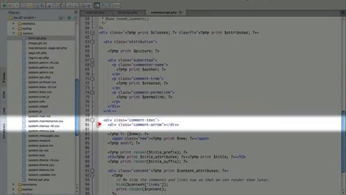Screen dimensions: 346x195
Task: Select system.menus-rtl.css file
Action: tap(44, 126)
